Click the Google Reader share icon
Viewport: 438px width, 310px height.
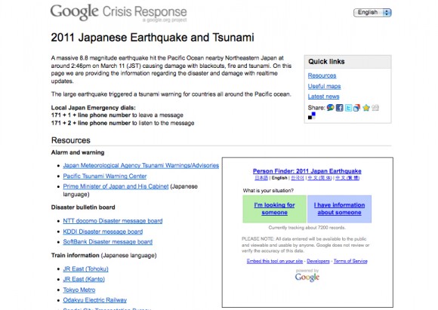click(x=356, y=108)
